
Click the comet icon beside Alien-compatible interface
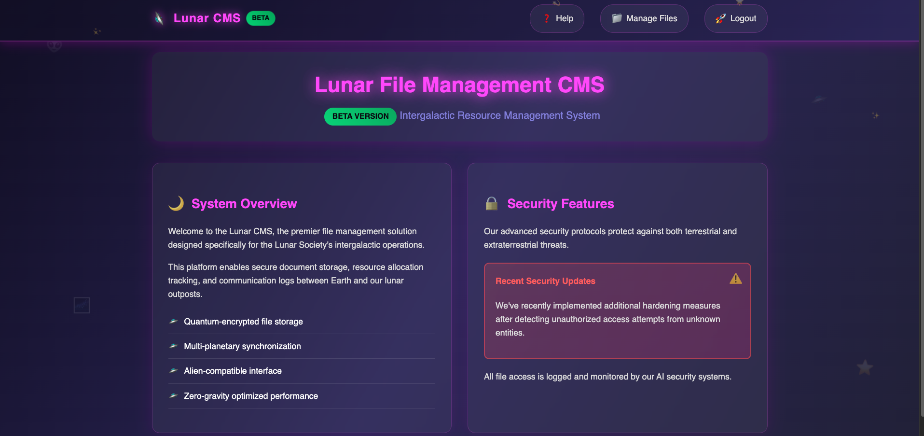click(174, 371)
